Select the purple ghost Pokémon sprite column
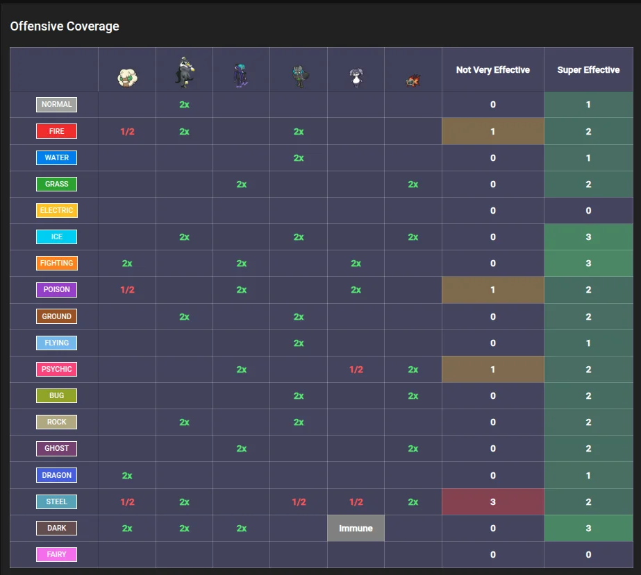The height and width of the screenshot is (575, 641). click(x=241, y=76)
